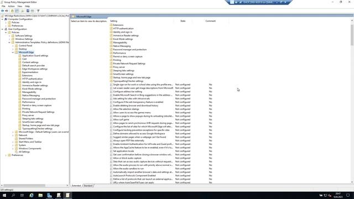Click the Up one level folder icon
354x199 pixels.
(12, 11)
